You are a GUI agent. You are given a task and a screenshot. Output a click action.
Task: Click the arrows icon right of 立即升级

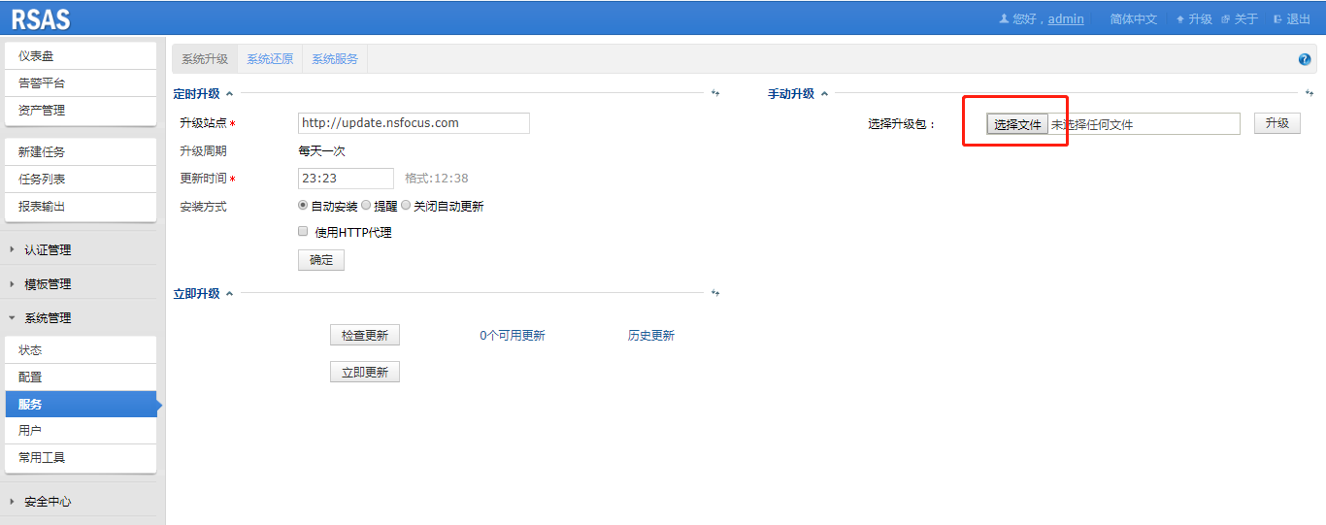(715, 293)
